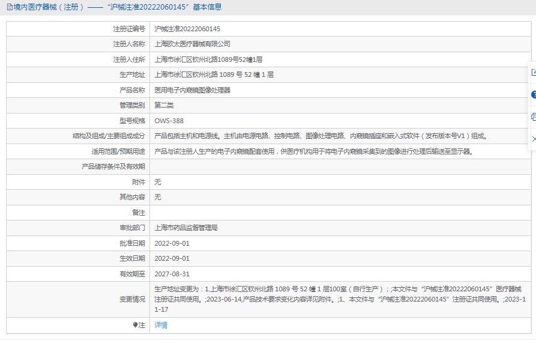Click the 适用范围/预期用途 description text
Image resolution: width=536 pixels, height=340 pixels.
point(314,151)
